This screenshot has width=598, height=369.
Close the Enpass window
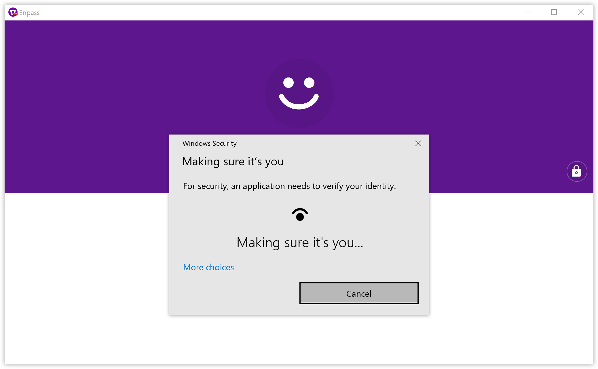tap(580, 12)
